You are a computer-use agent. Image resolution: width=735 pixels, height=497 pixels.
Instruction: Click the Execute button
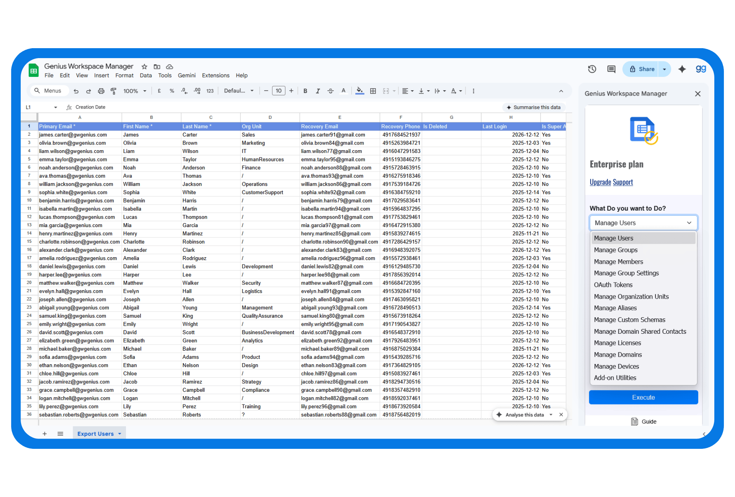pyautogui.click(x=643, y=398)
